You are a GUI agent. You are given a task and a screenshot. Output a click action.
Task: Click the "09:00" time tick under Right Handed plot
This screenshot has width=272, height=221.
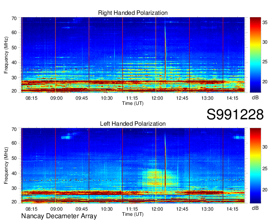point(56,98)
